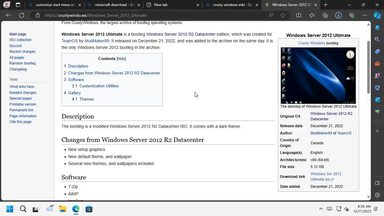
Task: Open the Printable version link
Action: [23, 104]
